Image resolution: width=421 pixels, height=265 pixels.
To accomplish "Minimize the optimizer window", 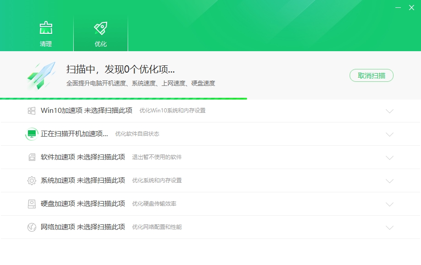I will coord(398,7).
